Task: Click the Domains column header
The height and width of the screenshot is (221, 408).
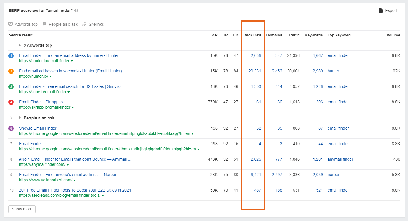Action: (x=274, y=35)
